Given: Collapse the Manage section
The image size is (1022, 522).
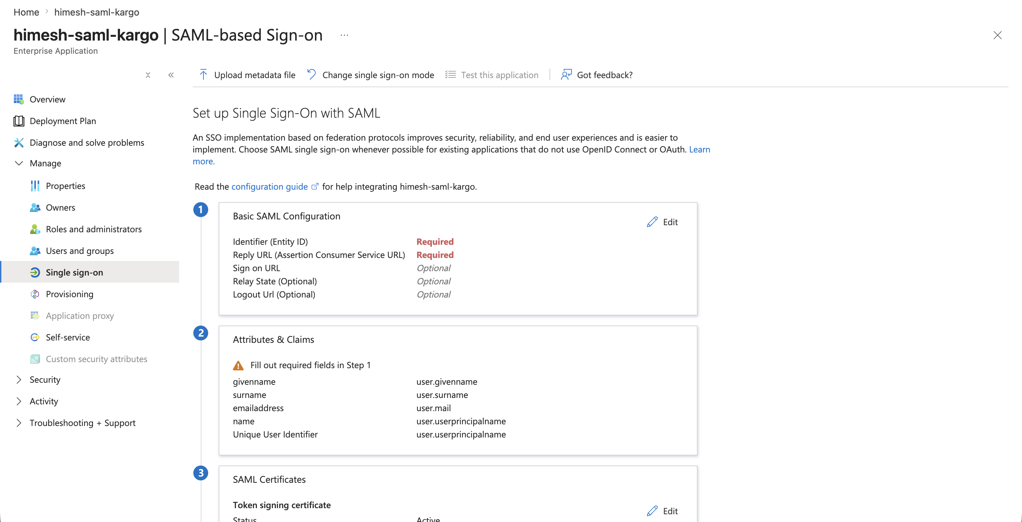Looking at the screenshot, I should pyautogui.click(x=19, y=163).
